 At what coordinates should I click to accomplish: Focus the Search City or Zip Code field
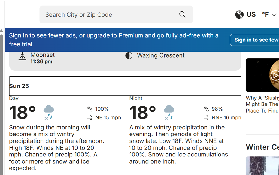109,14
